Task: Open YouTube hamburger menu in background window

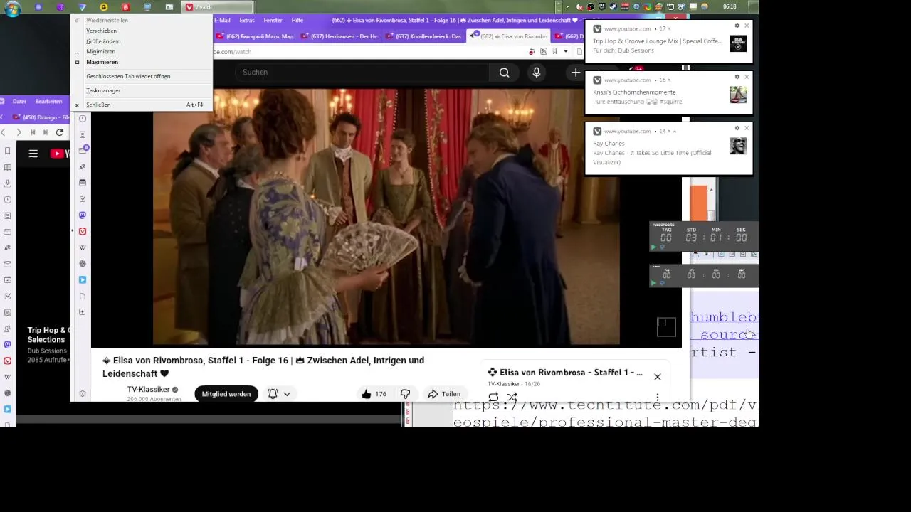Action: (x=33, y=153)
